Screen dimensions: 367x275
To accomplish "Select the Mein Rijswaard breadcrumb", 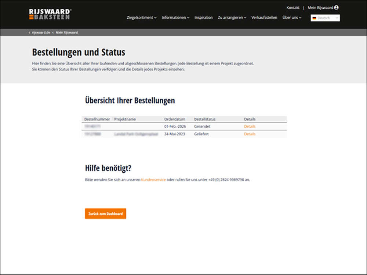I will tap(67, 33).
